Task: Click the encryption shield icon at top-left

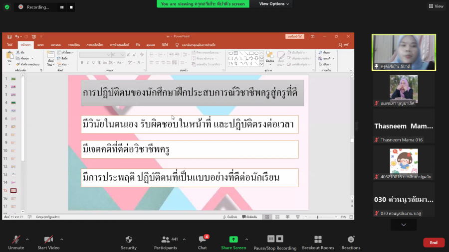Action: [7, 7]
